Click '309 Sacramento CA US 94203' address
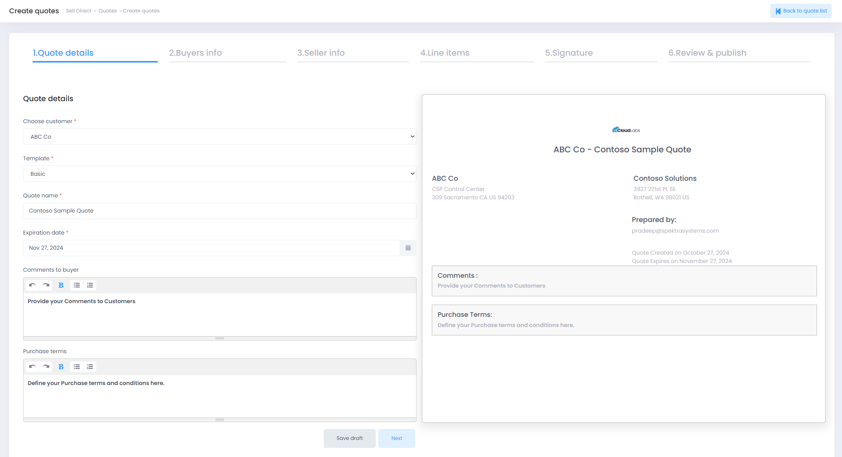The height and width of the screenshot is (457, 842). coord(473,197)
